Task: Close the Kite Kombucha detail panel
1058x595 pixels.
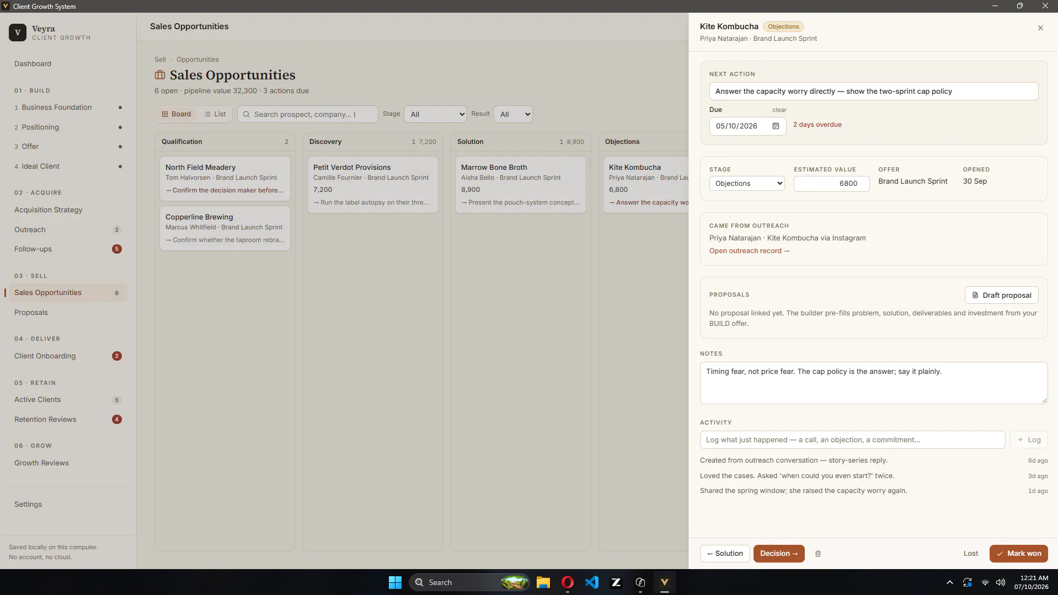Action: (x=1040, y=28)
